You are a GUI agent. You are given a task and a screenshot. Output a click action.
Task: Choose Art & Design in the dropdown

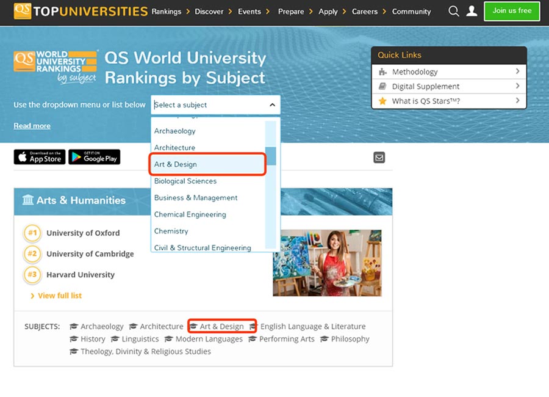[x=209, y=164]
